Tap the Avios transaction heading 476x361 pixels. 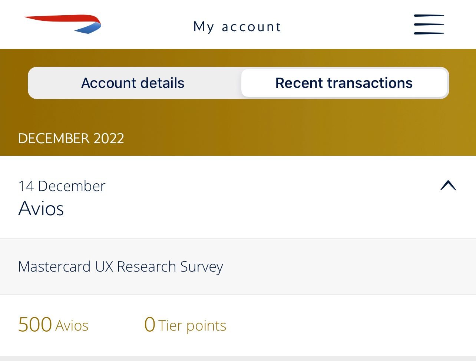41,209
